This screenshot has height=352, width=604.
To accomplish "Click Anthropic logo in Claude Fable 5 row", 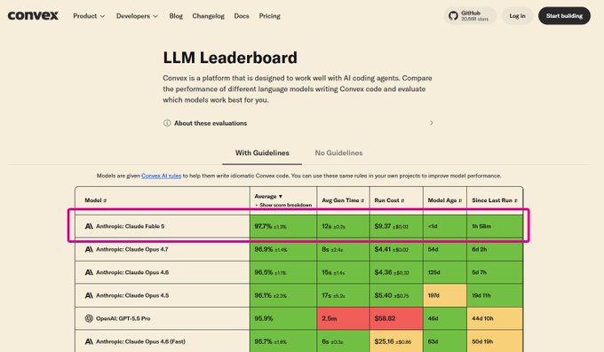I will [89, 226].
